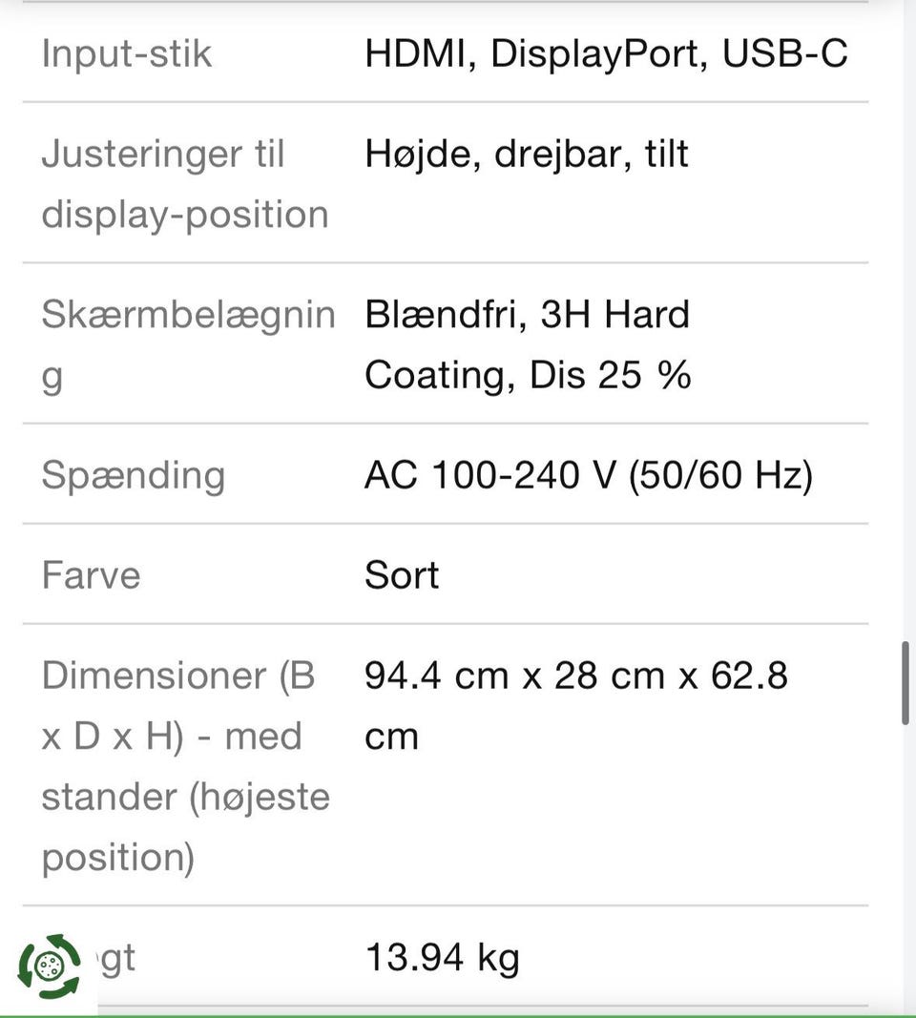
Task: Select the Skærmbelægning row label
Action: click(x=188, y=344)
